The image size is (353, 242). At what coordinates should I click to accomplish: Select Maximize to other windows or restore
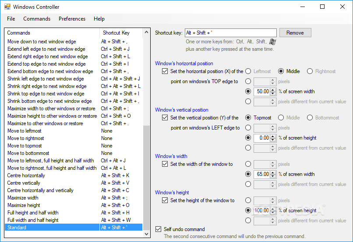pos(74,123)
